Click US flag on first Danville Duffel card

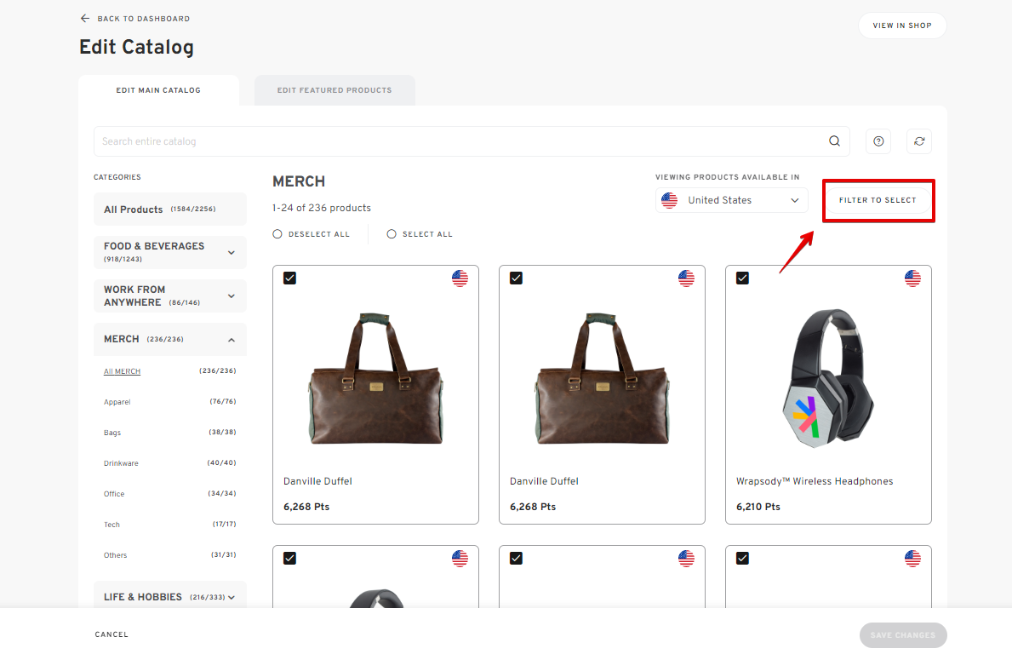coord(460,278)
